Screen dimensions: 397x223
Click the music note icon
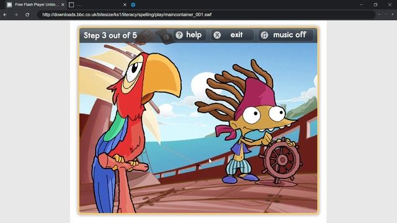click(x=264, y=35)
